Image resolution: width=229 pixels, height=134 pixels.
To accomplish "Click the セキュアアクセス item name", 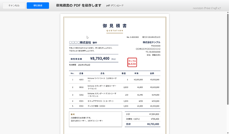I will point(101,101).
